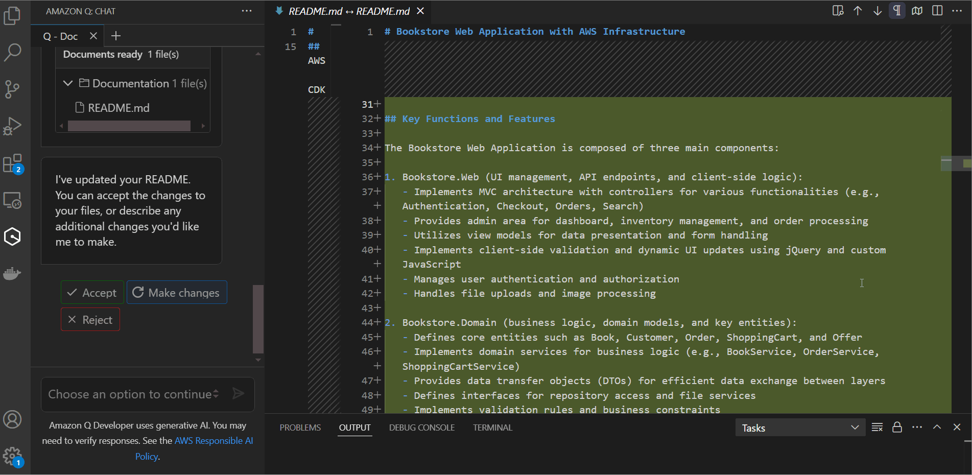The width and height of the screenshot is (972, 475).
Task: Open editor more actions menu
Action: [957, 11]
